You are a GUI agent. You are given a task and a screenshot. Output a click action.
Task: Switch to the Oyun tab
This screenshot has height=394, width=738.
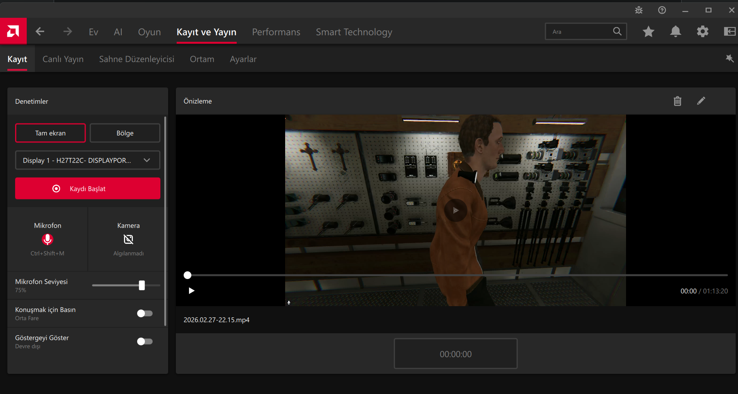(x=150, y=32)
